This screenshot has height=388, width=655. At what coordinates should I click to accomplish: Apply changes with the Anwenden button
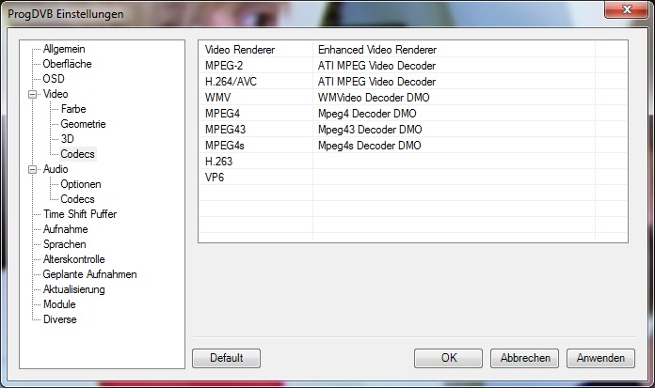(x=600, y=358)
